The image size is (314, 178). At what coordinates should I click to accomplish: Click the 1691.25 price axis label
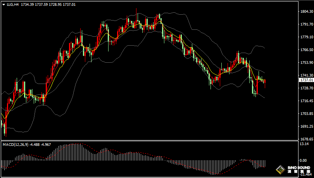click(306, 127)
